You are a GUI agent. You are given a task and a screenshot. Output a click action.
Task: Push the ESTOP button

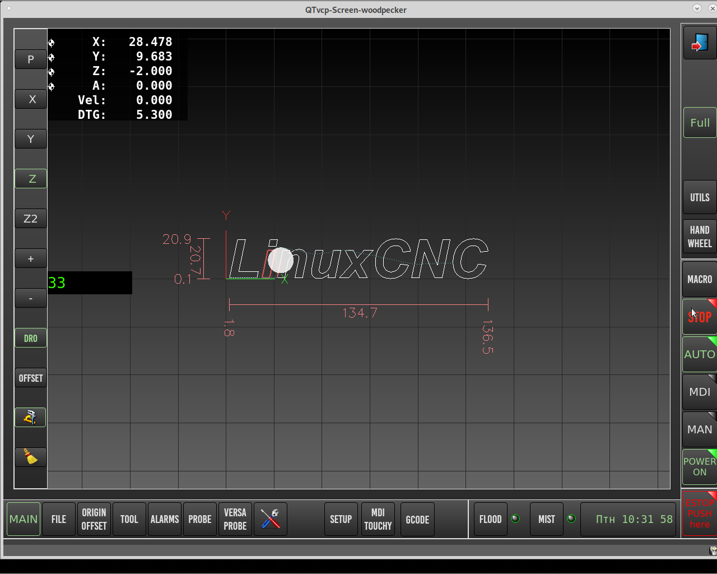point(700,513)
